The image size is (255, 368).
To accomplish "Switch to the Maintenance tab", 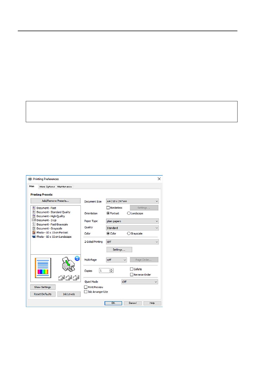I will pyautogui.click(x=64, y=186).
